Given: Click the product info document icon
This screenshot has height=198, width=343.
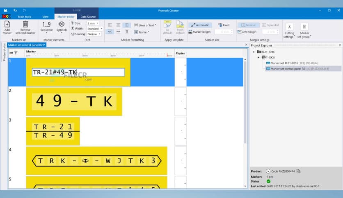Looking at the screenshot, I should tap(298, 171).
